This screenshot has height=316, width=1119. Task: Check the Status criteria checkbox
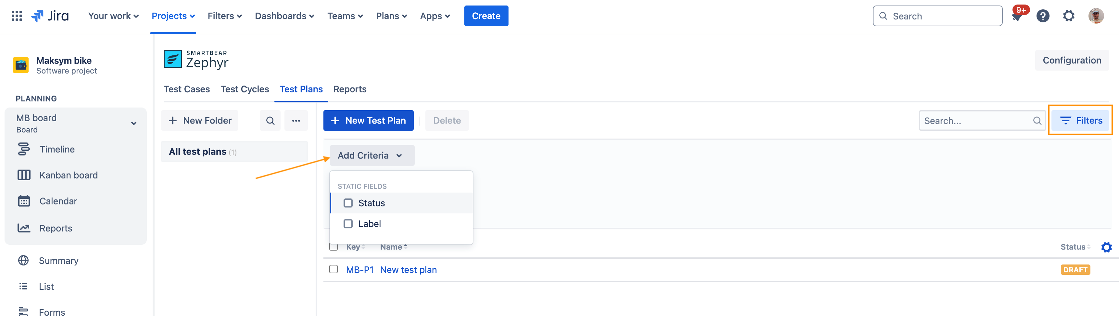point(348,203)
